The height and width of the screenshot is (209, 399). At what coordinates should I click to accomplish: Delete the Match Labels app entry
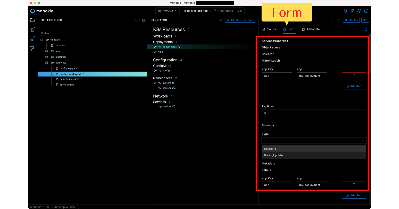pos(354,76)
